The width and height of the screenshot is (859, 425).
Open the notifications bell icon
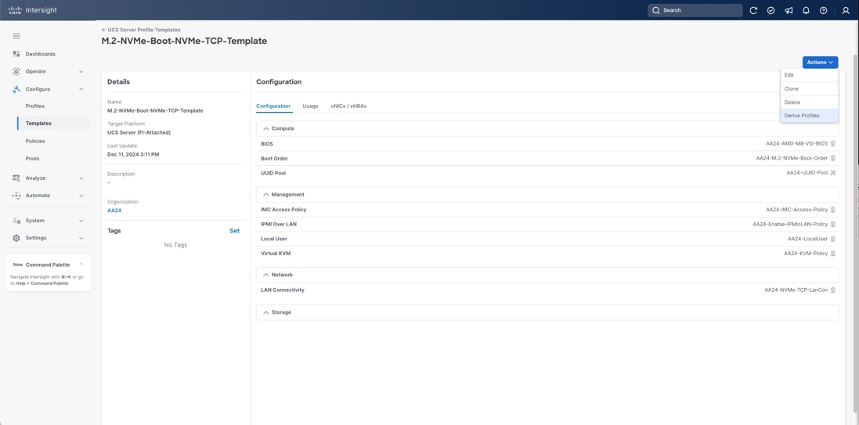point(806,10)
